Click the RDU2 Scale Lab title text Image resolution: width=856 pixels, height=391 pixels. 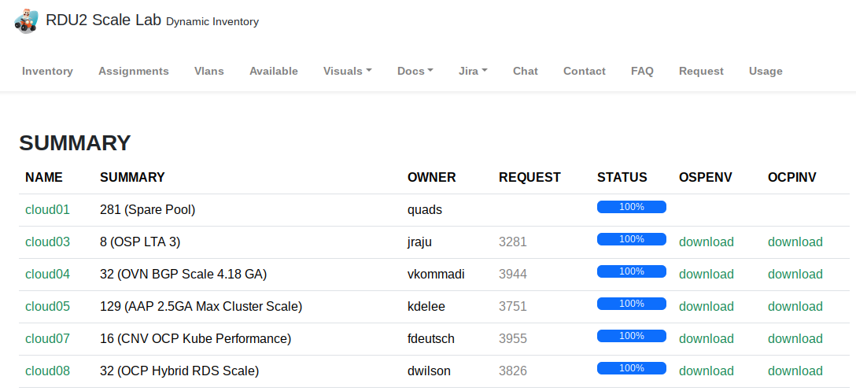coord(104,20)
